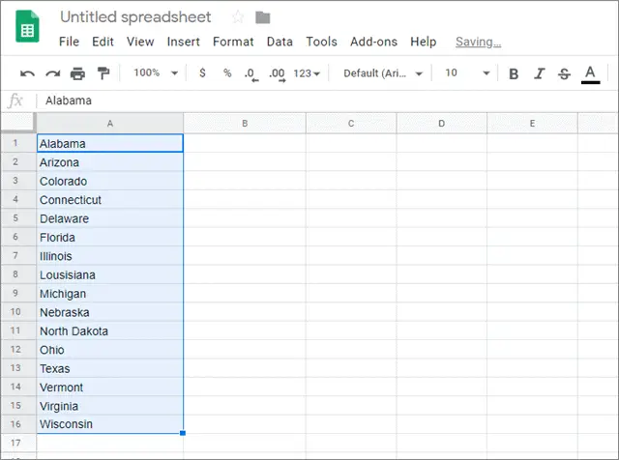Apply percent format icon

tap(227, 73)
